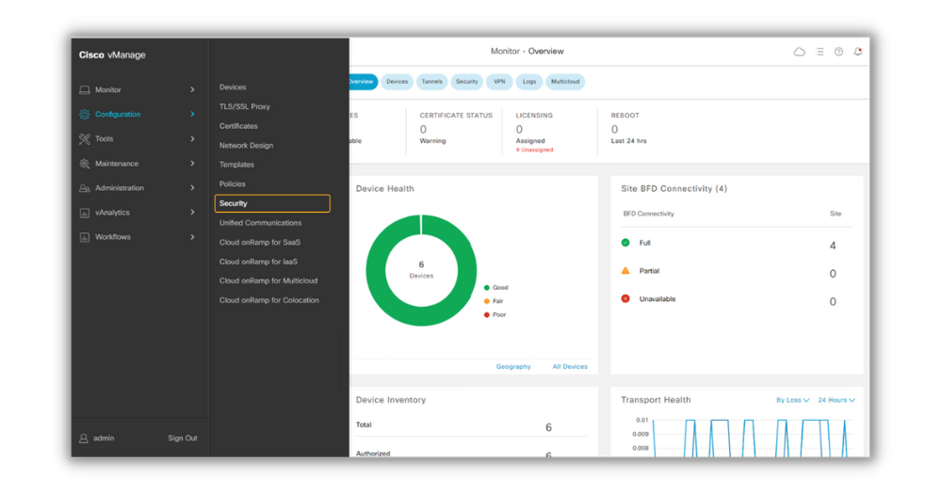Expand the Workflows menu chevron
This screenshot has width=942, height=495.
(192, 237)
